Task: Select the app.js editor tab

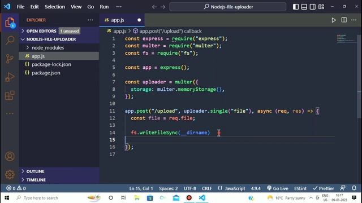Action: coord(122,20)
